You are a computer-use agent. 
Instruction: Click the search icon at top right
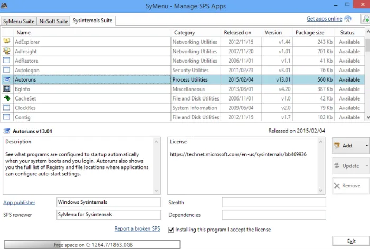pyautogui.click(x=366, y=18)
